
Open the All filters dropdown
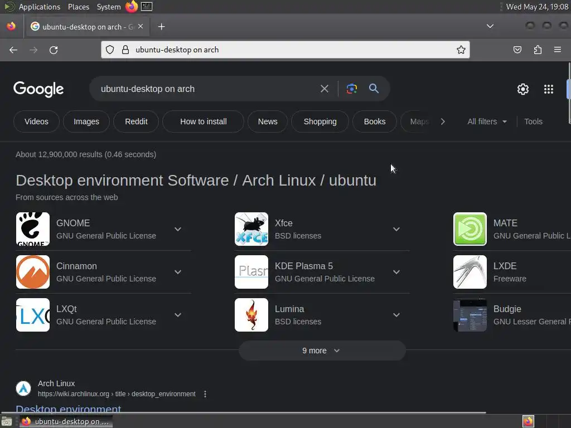(487, 121)
